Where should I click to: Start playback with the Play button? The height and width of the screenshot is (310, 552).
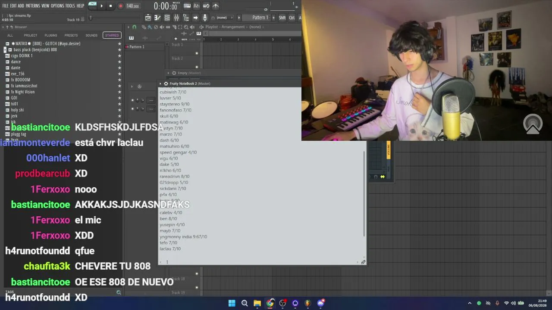pos(102,6)
